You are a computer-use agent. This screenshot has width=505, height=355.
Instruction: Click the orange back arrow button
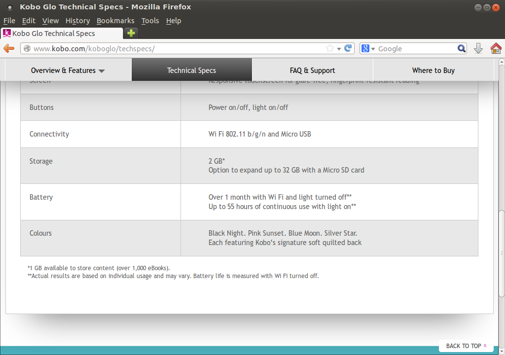point(9,49)
